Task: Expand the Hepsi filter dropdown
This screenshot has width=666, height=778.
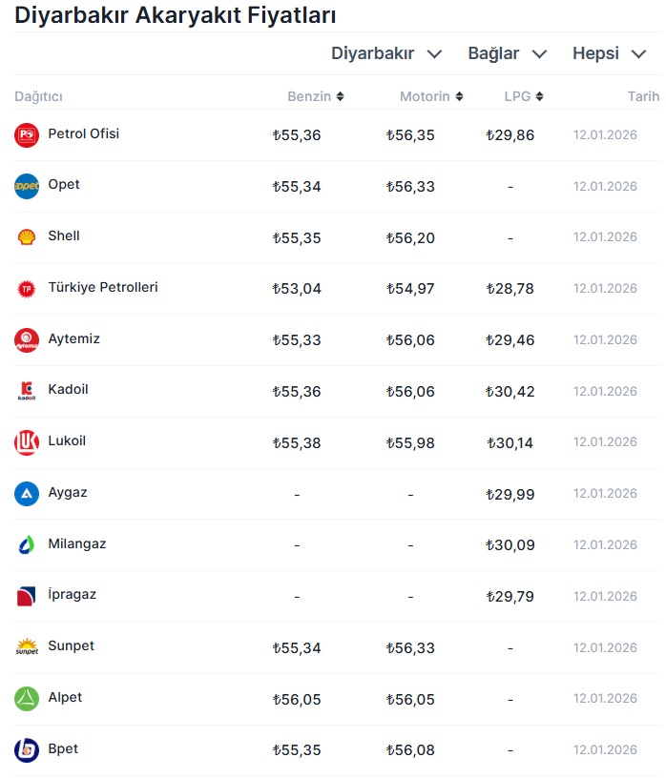Action: pyautogui.click(x=609, y=53)
